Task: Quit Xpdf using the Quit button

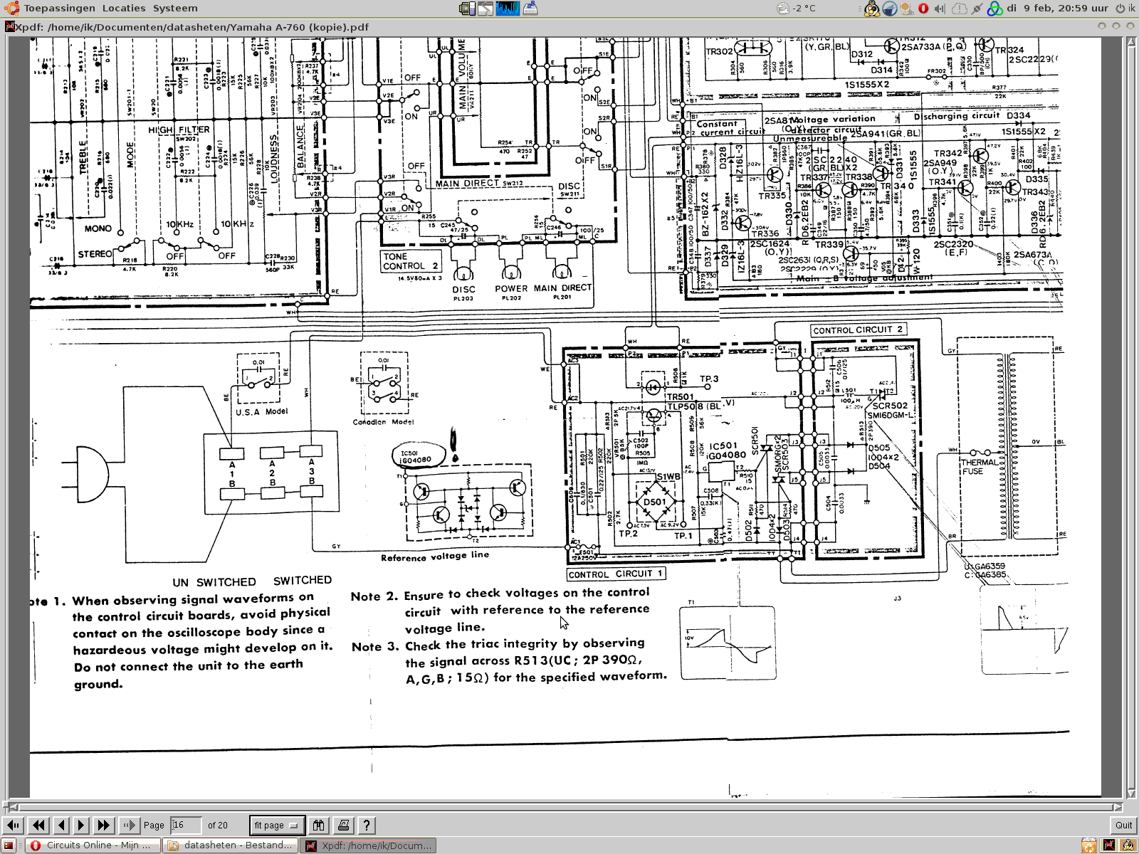Action: click(1123, 825)
